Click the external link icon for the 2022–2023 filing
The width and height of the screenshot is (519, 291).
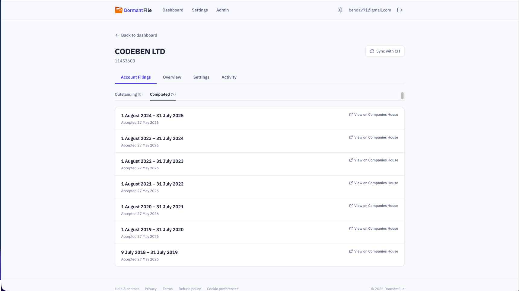tap(351, 160)
